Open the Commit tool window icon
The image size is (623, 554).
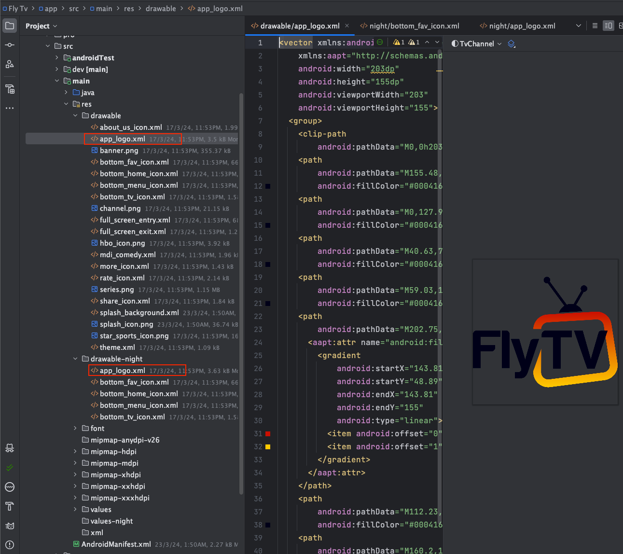point(10,45)
